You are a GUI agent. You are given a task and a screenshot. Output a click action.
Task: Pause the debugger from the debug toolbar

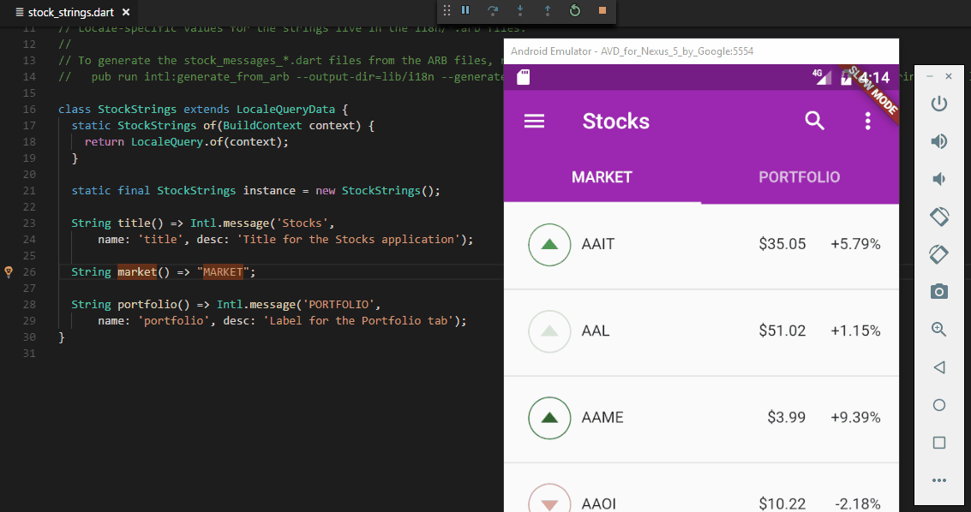465,10
